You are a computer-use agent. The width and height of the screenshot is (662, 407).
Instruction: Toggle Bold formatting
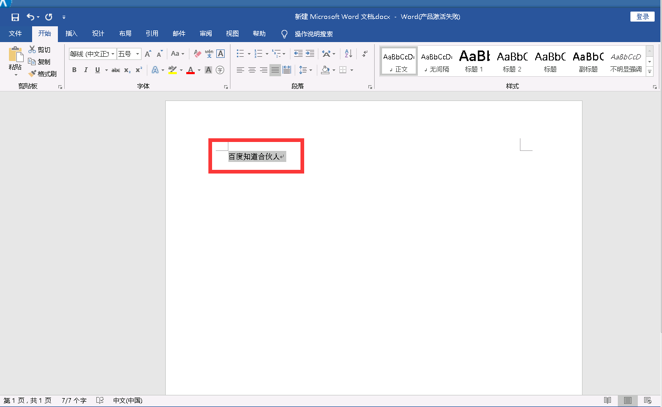pyautogui.click(x=74, y=70)
